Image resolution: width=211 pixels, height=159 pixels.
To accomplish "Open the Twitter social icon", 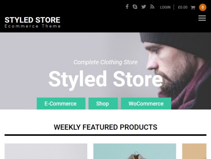I will tap(144, 7).
